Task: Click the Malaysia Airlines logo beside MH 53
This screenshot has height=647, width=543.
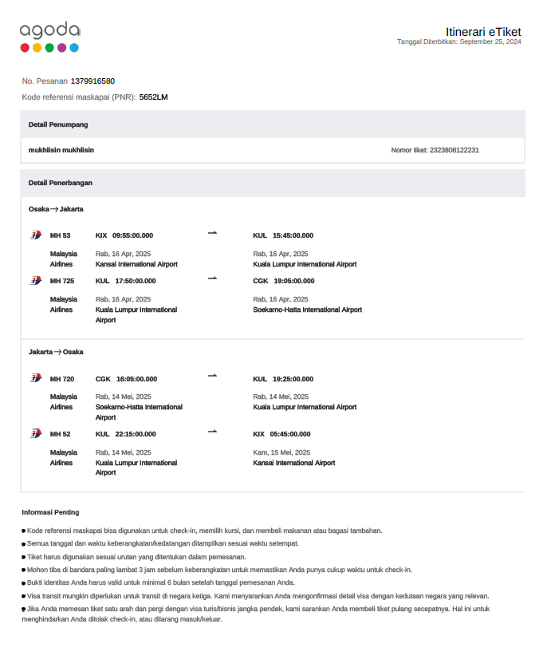Action: click(35, 235)
